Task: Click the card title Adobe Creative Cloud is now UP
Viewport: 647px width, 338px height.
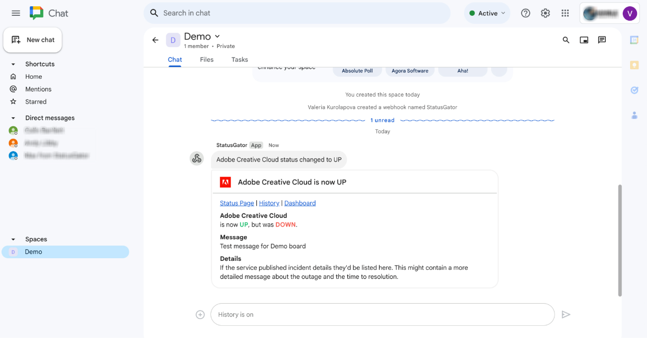Action: 292,182
